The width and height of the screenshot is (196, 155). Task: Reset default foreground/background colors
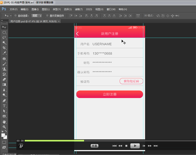pos(2,131)
